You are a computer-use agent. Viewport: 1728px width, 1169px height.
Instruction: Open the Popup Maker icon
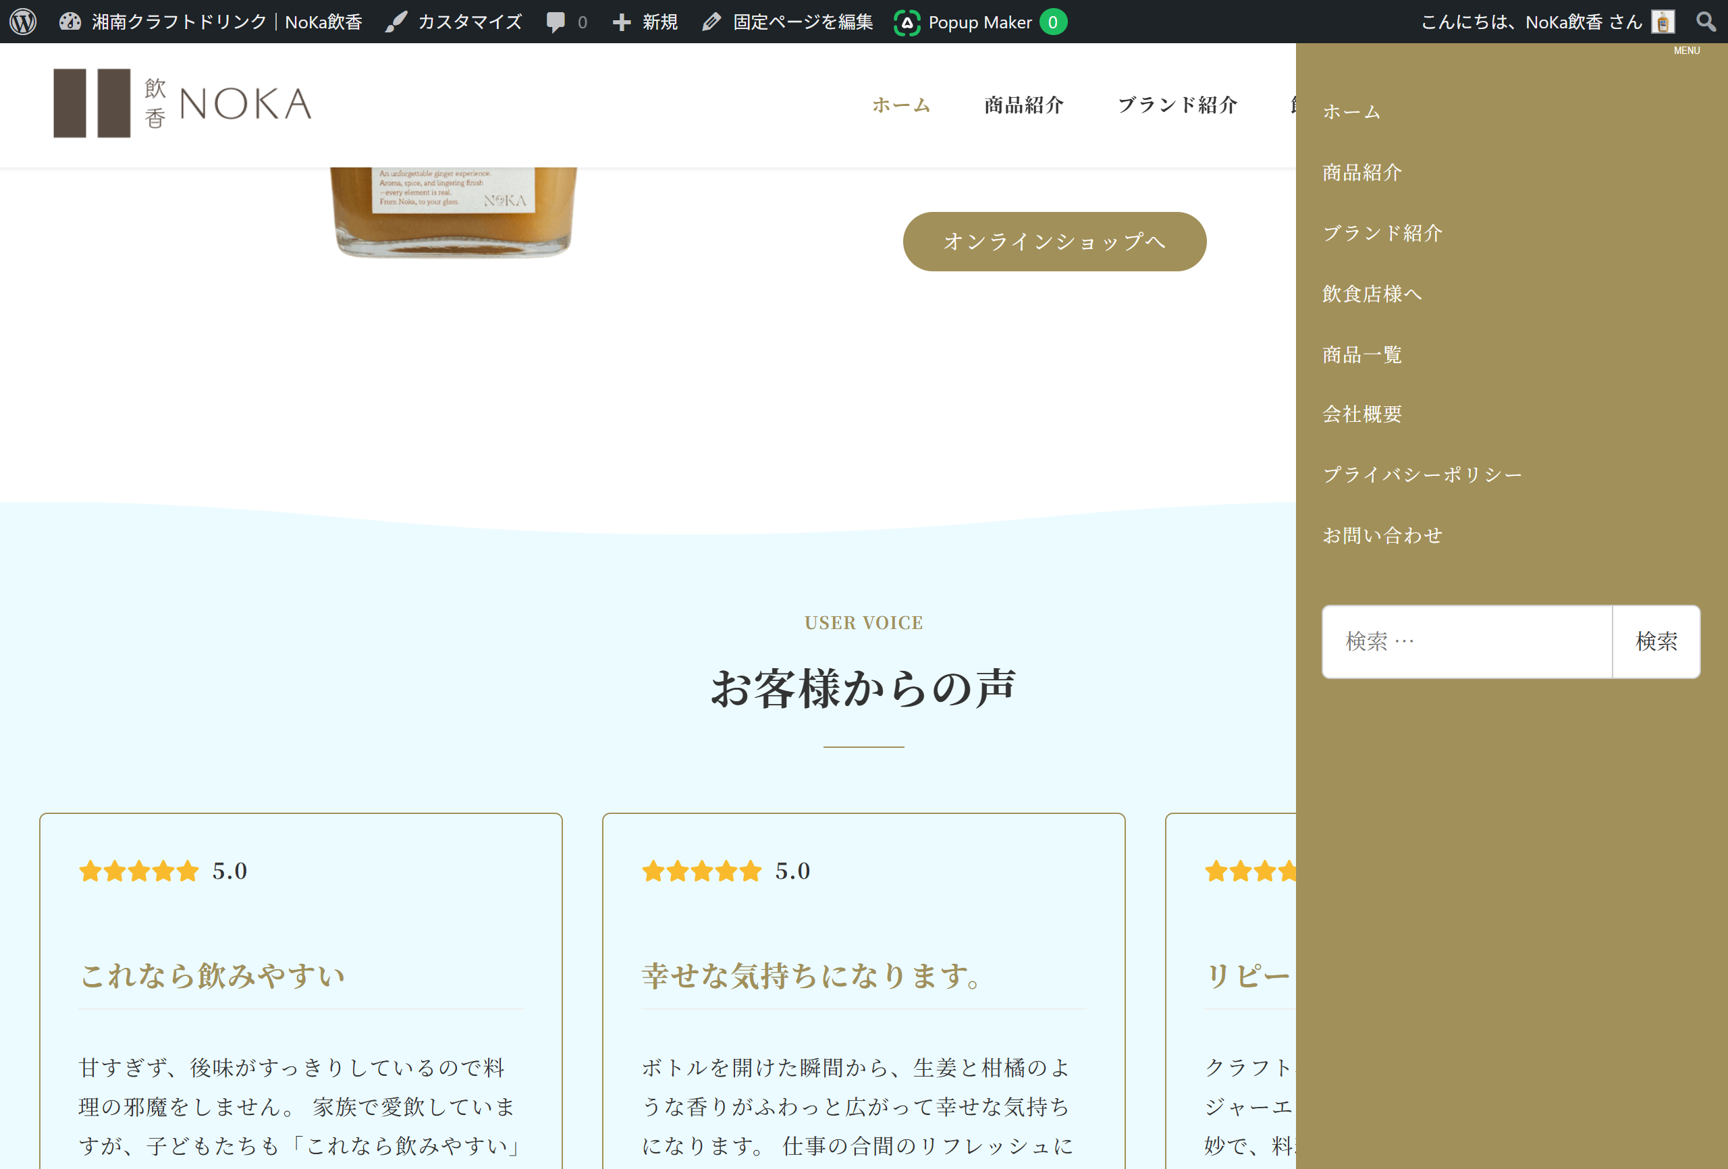[907, 22]
